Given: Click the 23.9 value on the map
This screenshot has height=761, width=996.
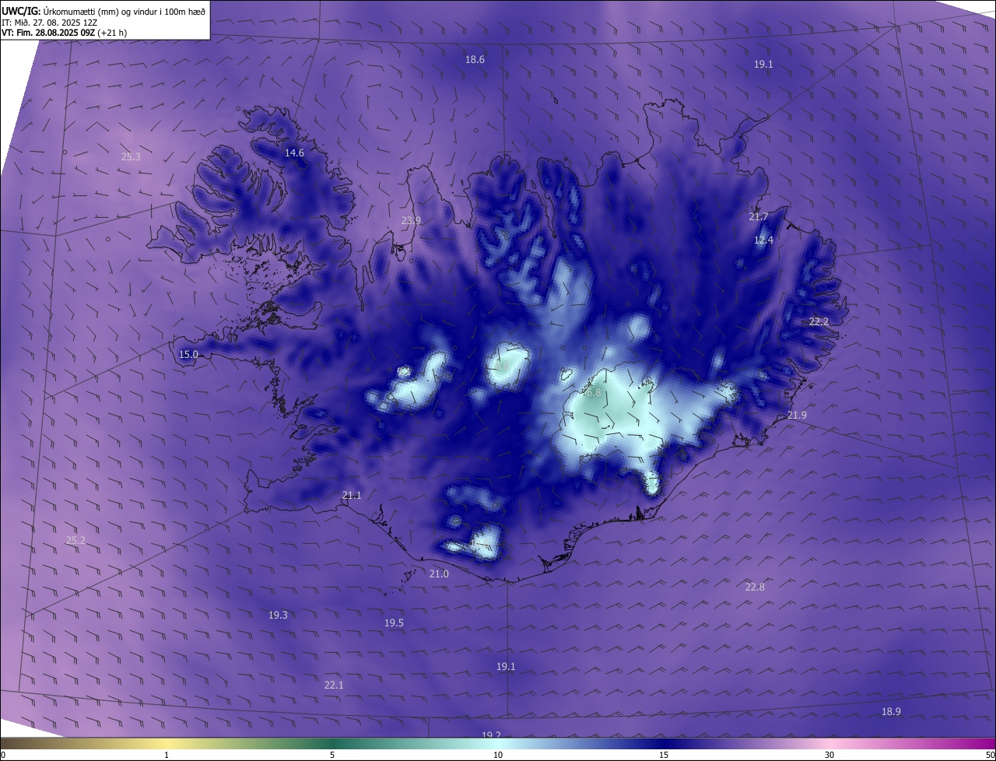Looking at the screenshot, I should click(411, 220).
